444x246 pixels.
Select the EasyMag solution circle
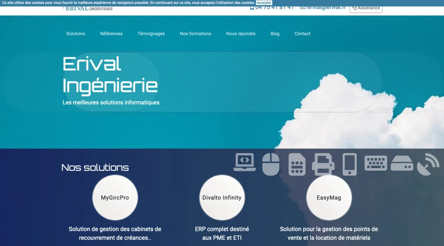(x=329, y=198)
